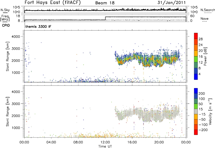This screenshot has width=215, height=148.
Task: Click the '60' Nave axis value
Action: click(192, 16)
